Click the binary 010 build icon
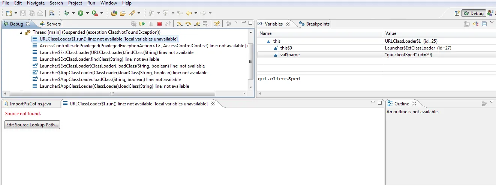This screenshot has width=496, height=186. point(52,13)
